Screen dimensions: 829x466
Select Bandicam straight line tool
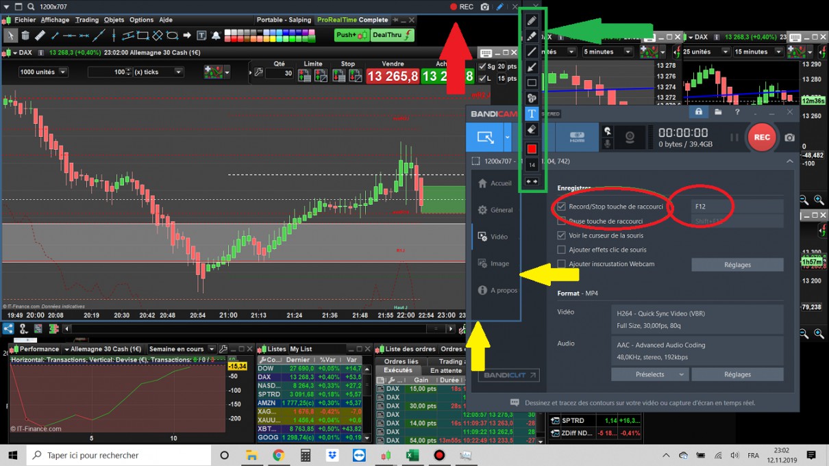pyautogui.click(x=532, y=51)
